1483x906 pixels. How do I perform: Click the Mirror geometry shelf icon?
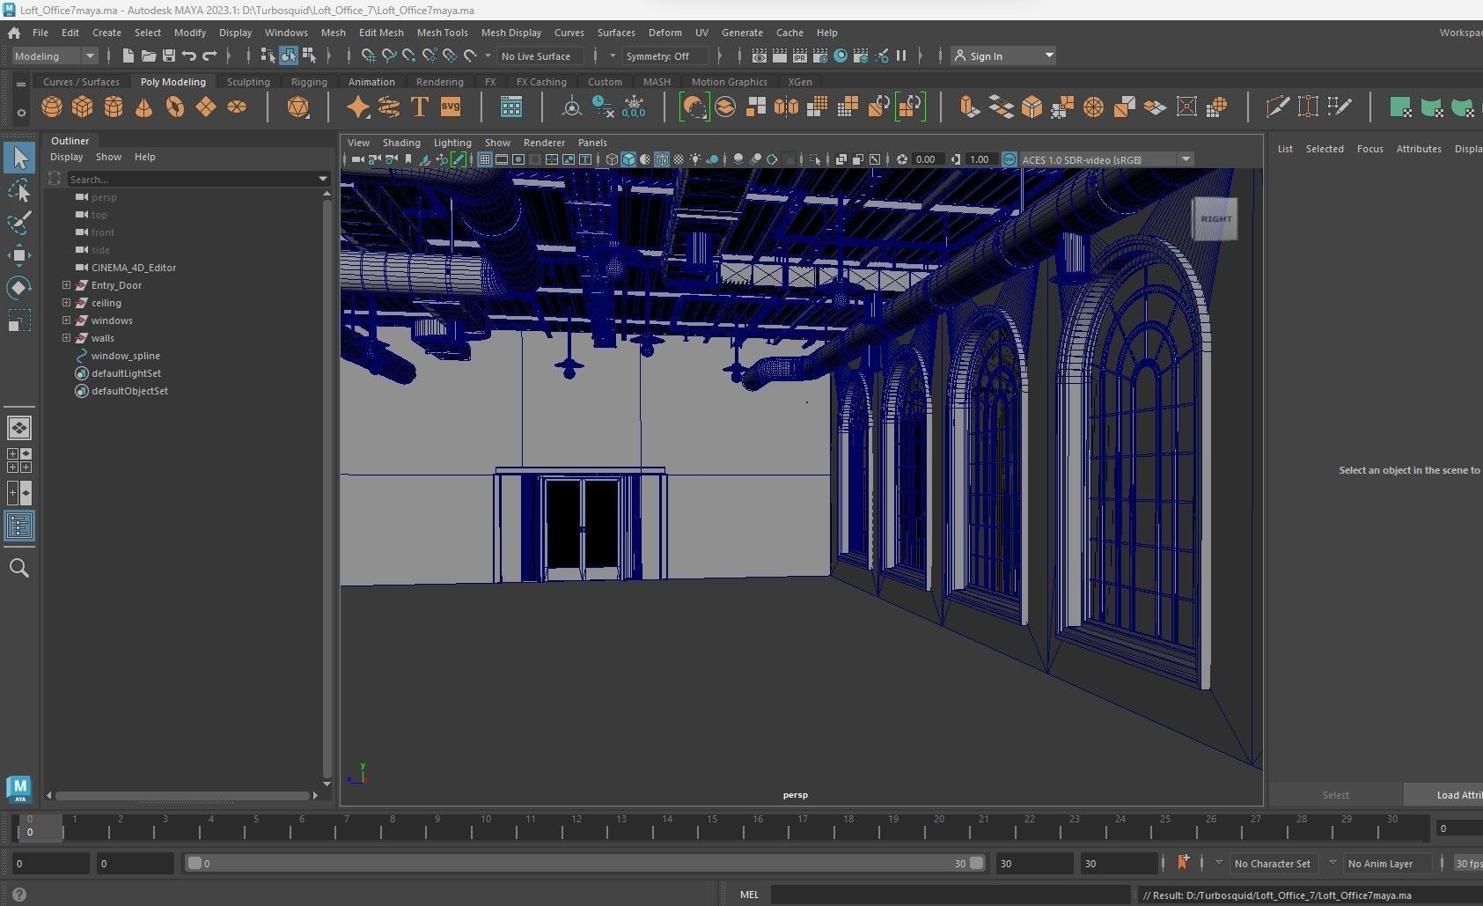click(787, 107)
